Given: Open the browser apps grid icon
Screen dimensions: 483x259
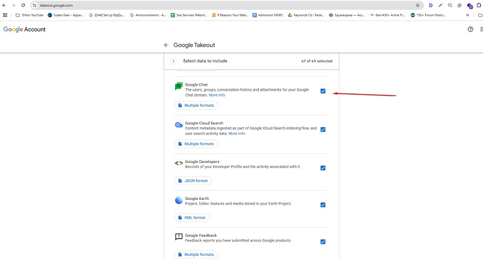Looking at the screenshot, I should pos(5,15).
